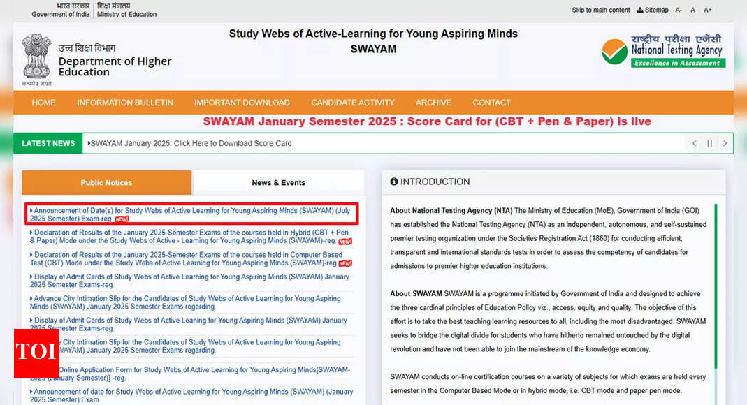Click the Sitemap icon link
Viewport: 747px width, 405px height.
click(x=652, y=10)
